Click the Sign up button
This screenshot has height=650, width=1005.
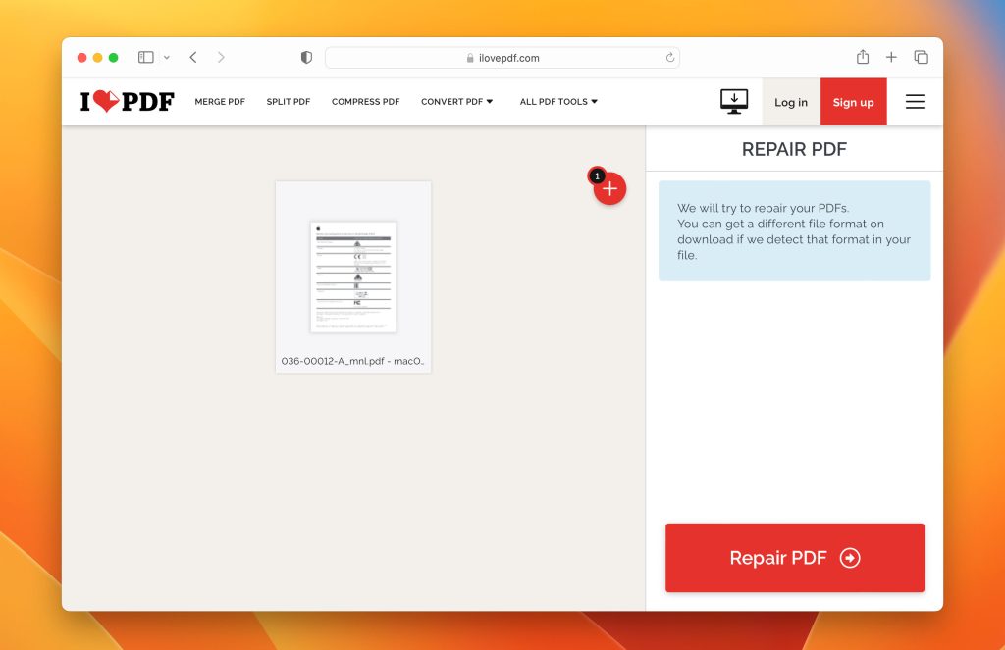(x=853, y=102)
